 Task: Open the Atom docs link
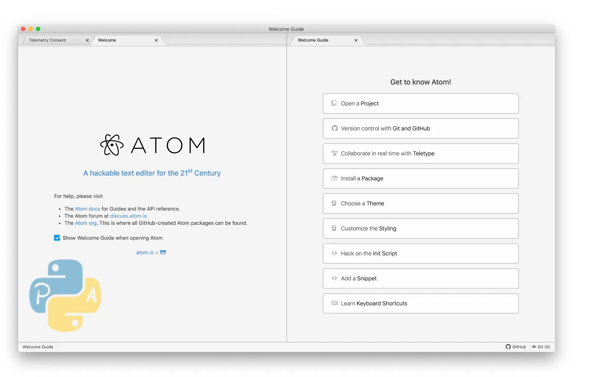pos(87,209)
